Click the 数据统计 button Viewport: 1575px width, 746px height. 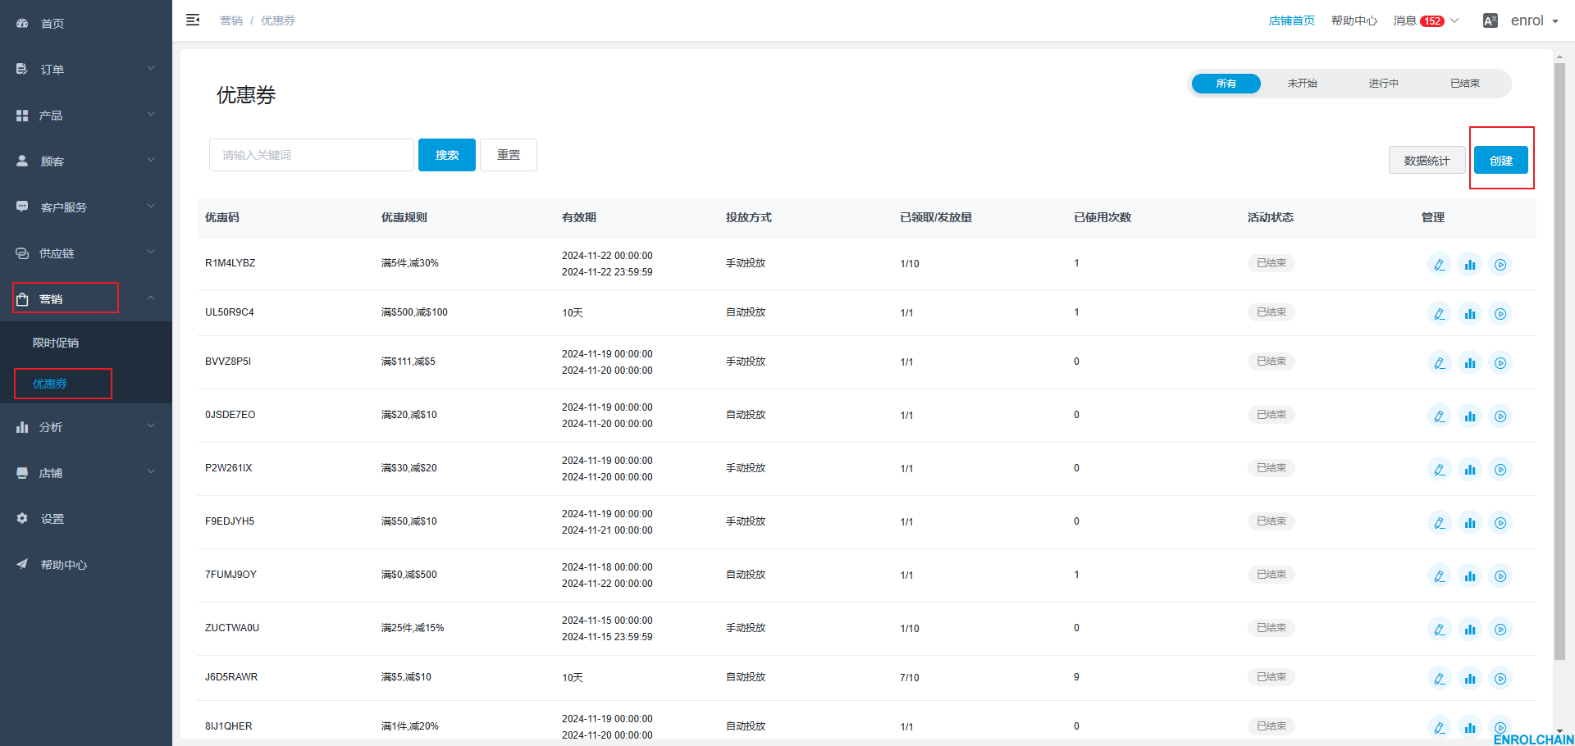pyautogui.click(x=1427, y=161)
